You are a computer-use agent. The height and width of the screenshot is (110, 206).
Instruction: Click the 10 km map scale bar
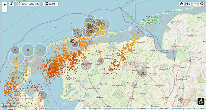pyautogui.click(x=6, y=105)
